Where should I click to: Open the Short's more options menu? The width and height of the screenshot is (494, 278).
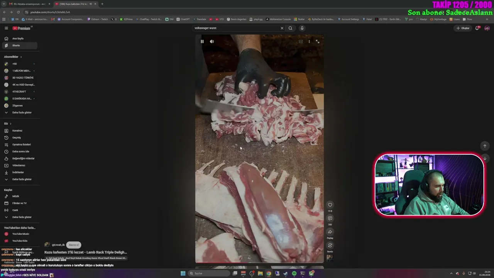point(309,41)
